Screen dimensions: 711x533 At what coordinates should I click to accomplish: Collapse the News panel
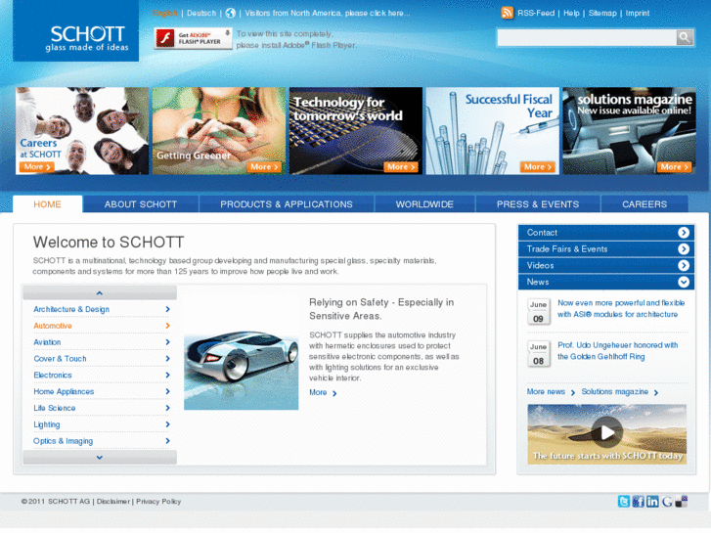tap(684, 283)
